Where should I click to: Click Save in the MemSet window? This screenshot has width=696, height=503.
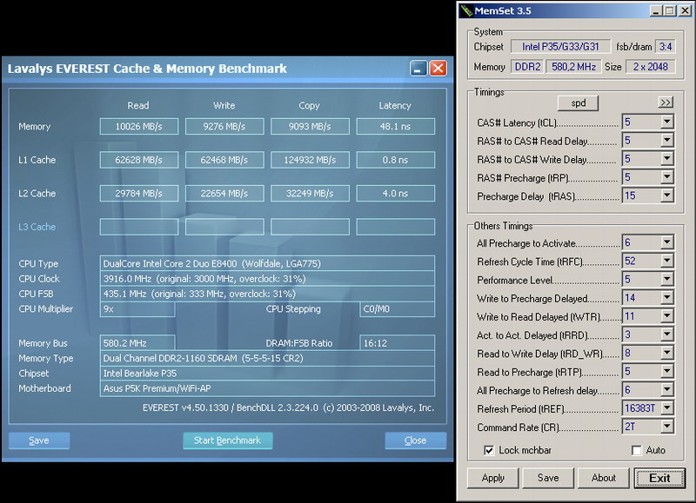(548, 478)
